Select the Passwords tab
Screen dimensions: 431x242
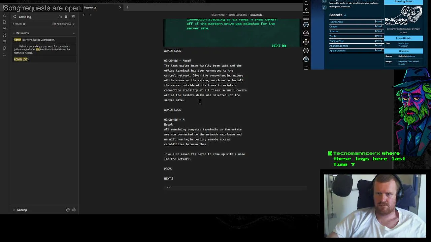coord(90,7)
